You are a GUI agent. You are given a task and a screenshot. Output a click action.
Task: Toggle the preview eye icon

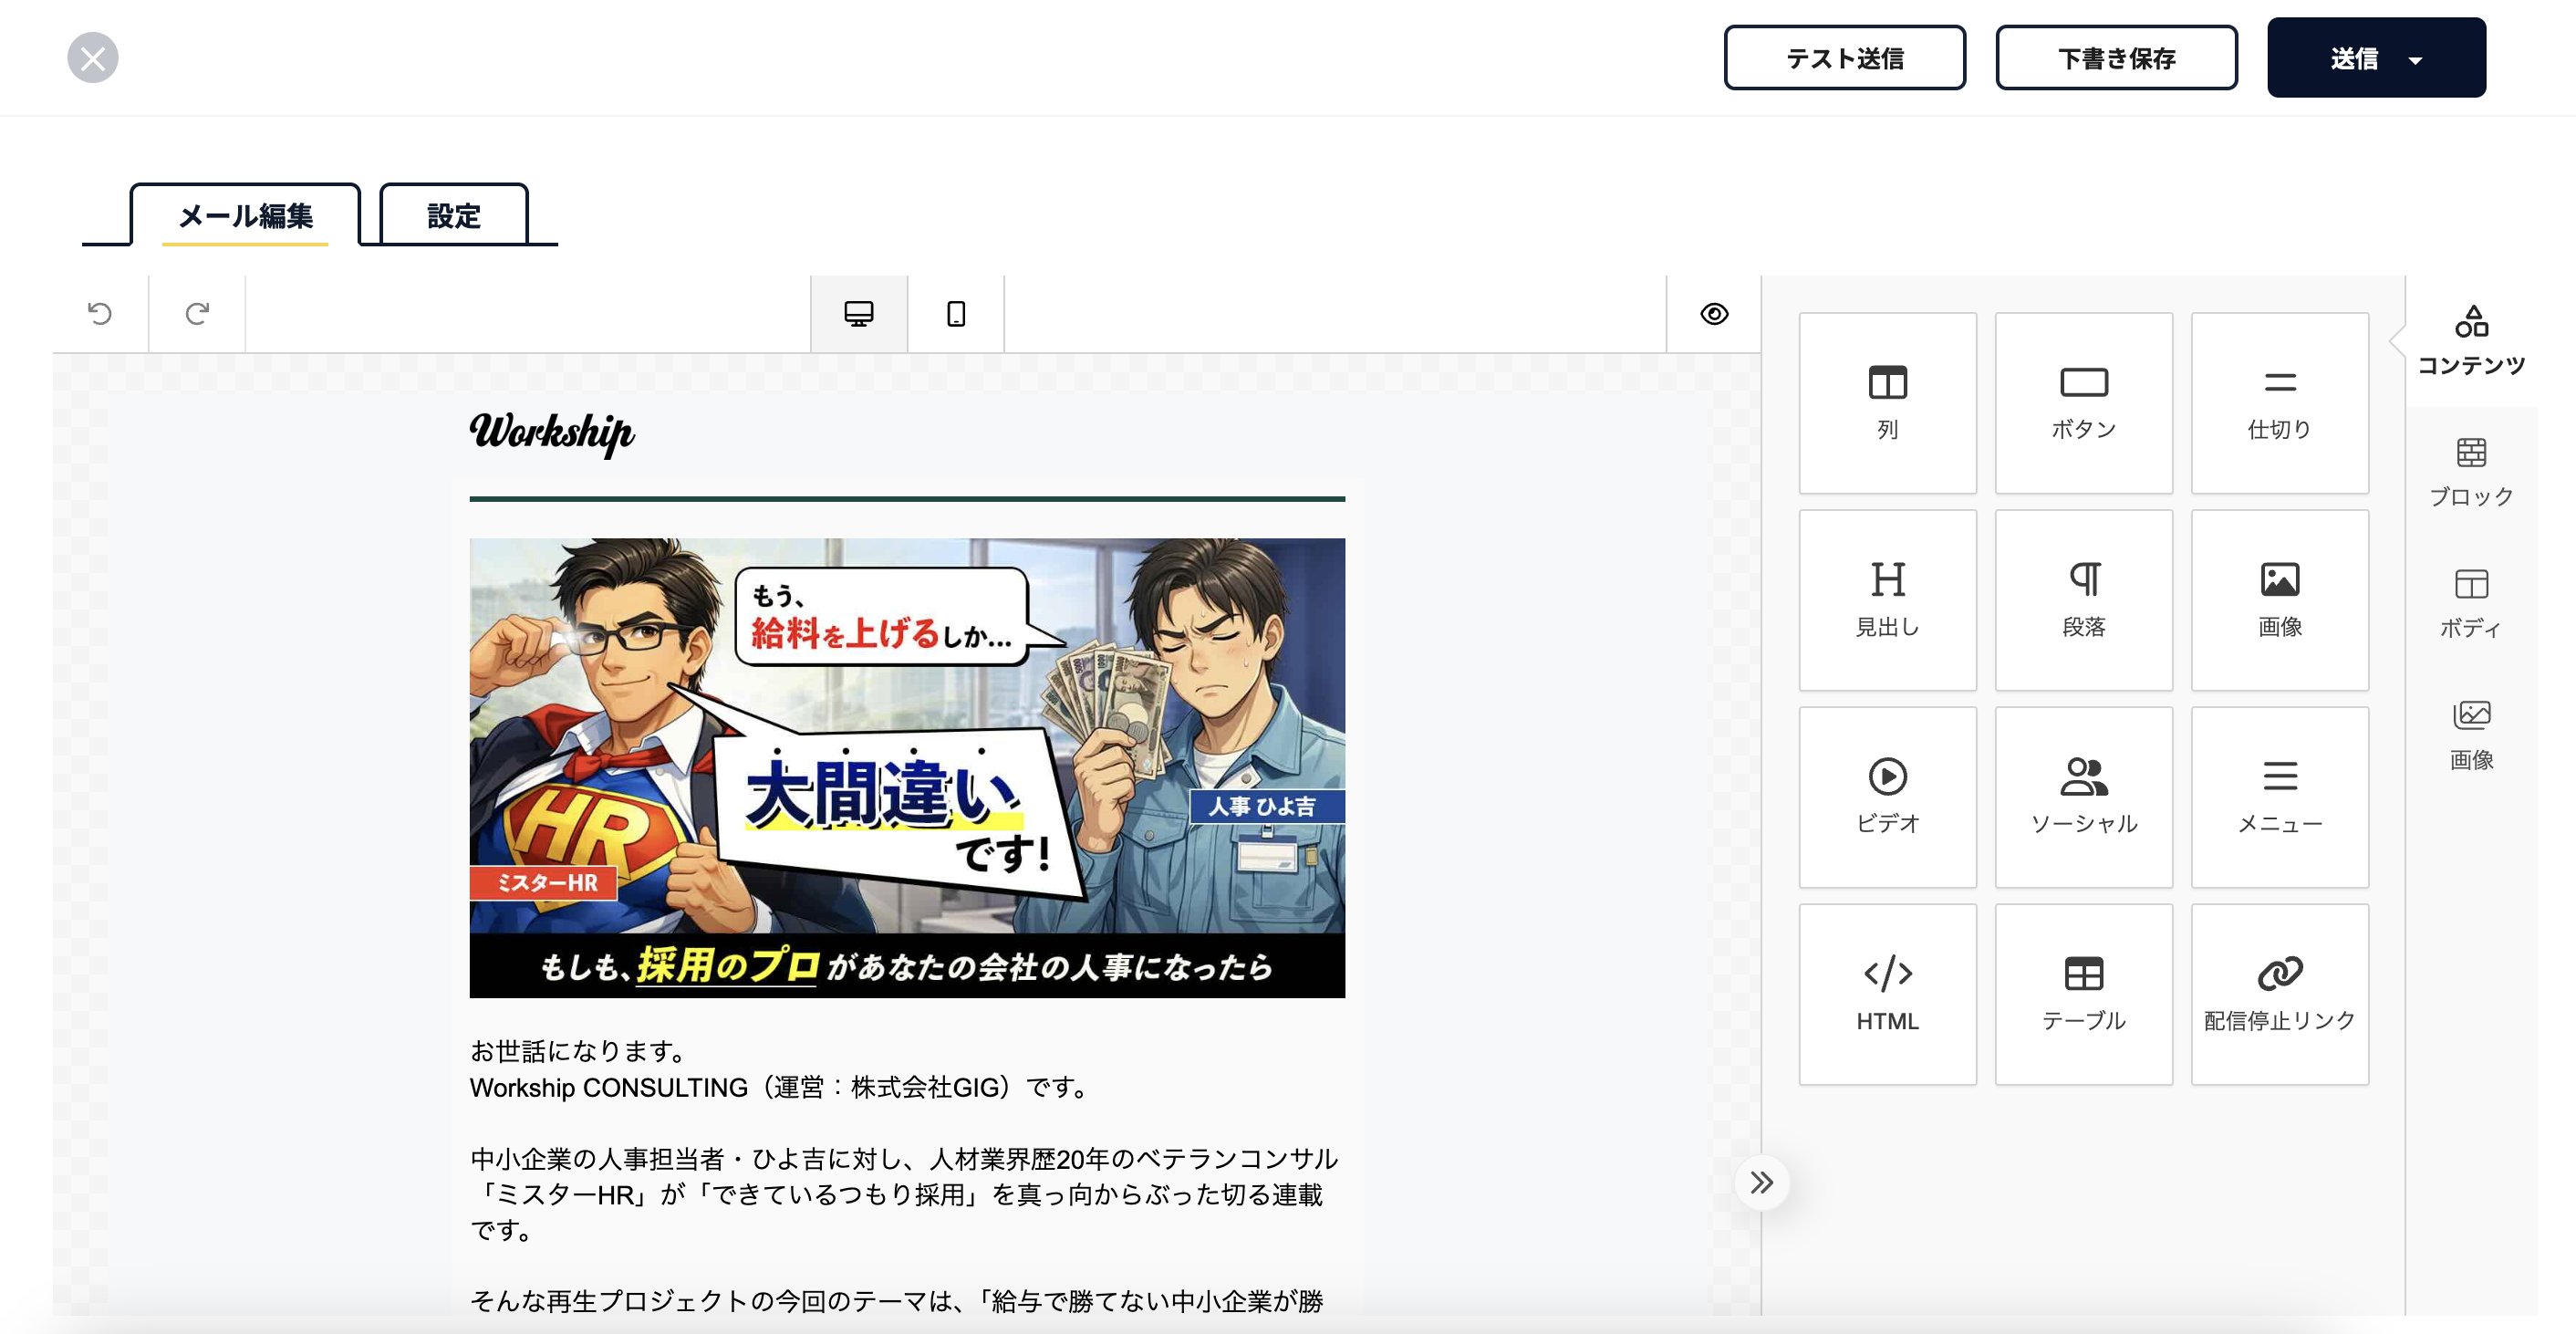[1714, 314]
